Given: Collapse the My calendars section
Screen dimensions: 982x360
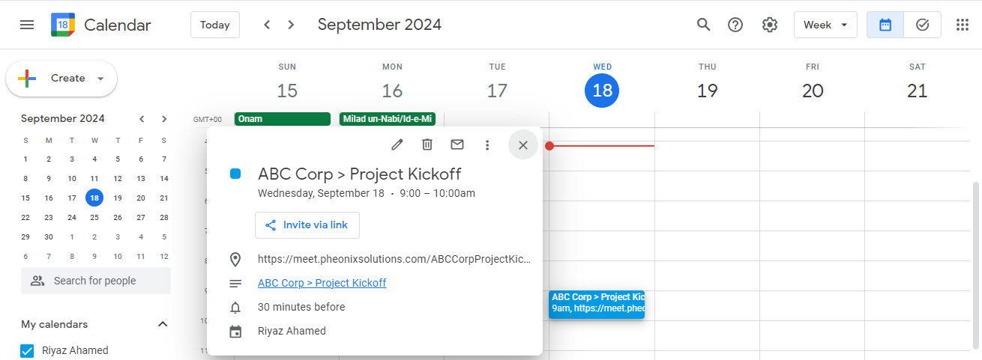Looking at the screenshot, I should tap(163, 324).
